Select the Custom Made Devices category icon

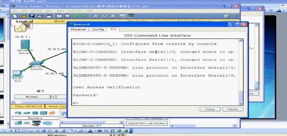36,123
